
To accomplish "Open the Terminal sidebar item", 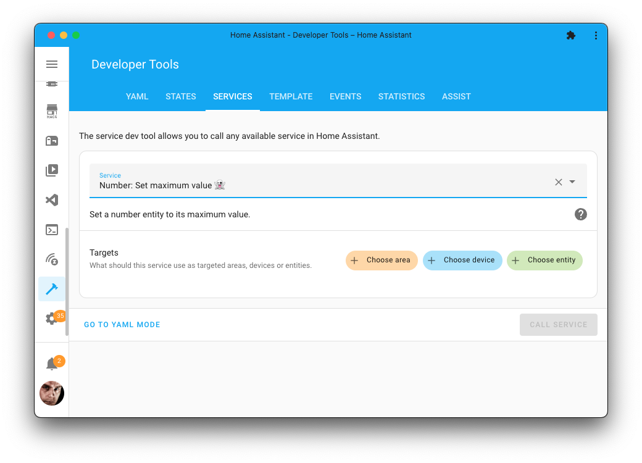I will tap(52, 230).
